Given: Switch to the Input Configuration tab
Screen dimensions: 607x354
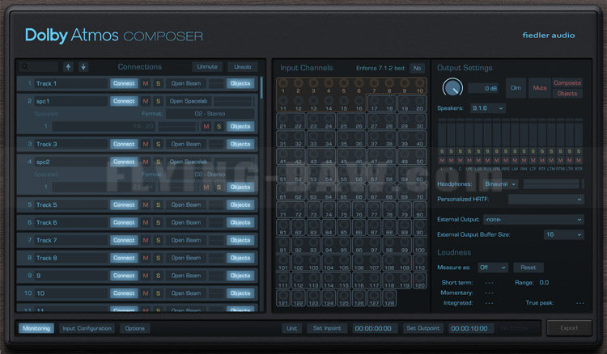Looking at the screenshot, I should click(x=87, y=328).
